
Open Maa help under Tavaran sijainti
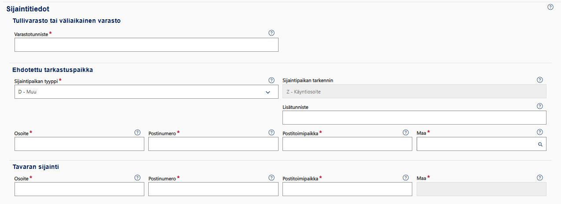click(540, 178)
